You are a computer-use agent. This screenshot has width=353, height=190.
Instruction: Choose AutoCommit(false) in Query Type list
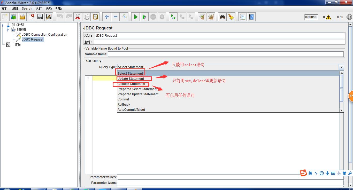228,110
